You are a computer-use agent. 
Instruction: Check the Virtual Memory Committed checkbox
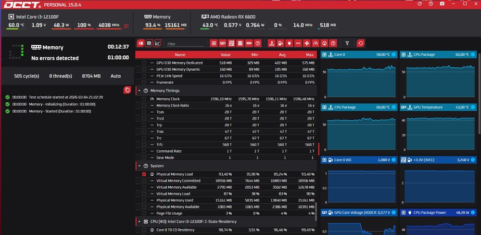[144, 181]
